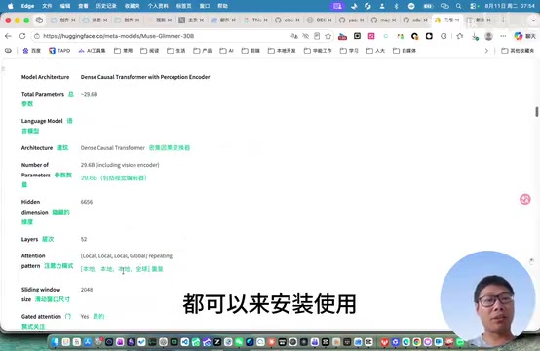Click the 'Language Model' label
The image size is (540, 351).
[x=42, y=121]
